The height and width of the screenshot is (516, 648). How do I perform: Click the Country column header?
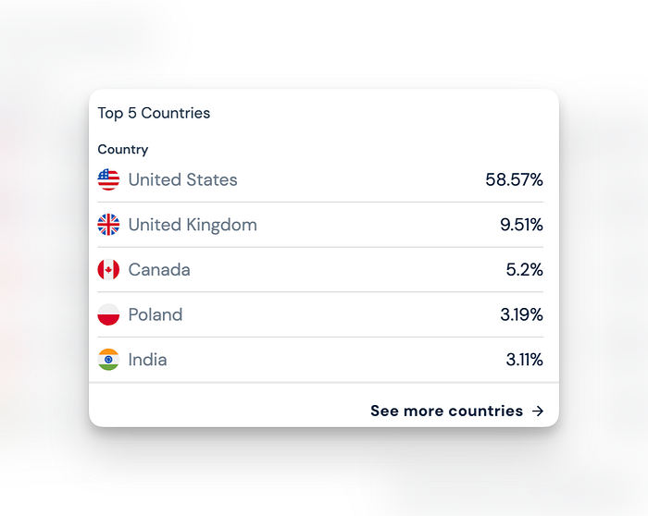point(123,150)
